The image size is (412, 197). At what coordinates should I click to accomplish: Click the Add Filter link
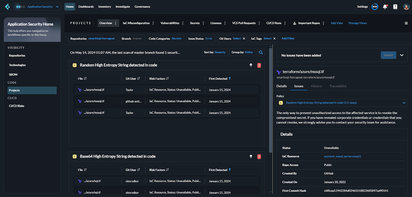point(288,38)
